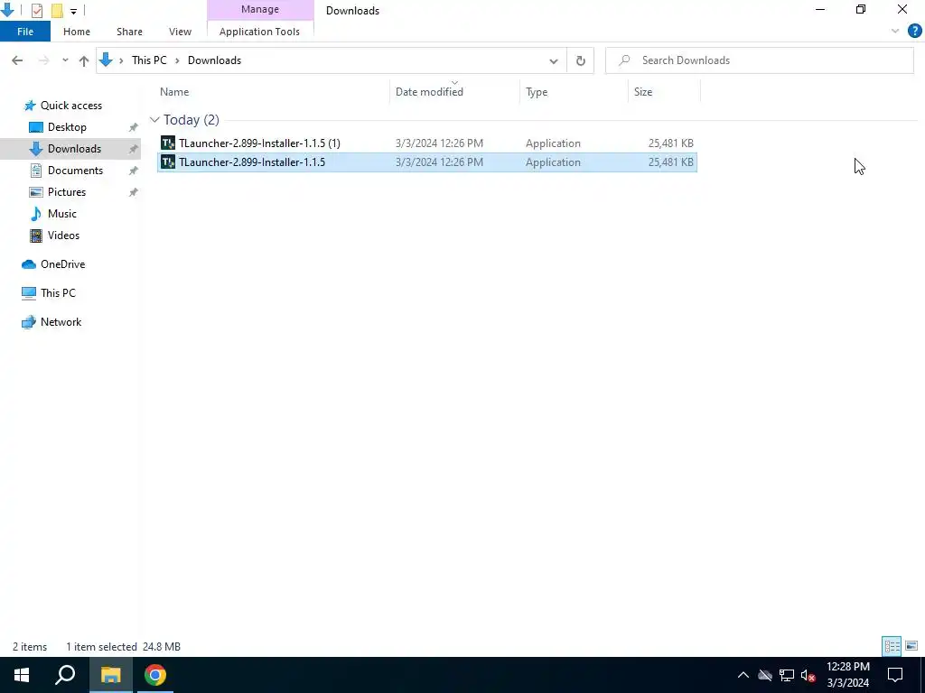Open the File ribbon tab
Image resolution: width=925 pixels, height=693 pixels.
click(25, 32)
